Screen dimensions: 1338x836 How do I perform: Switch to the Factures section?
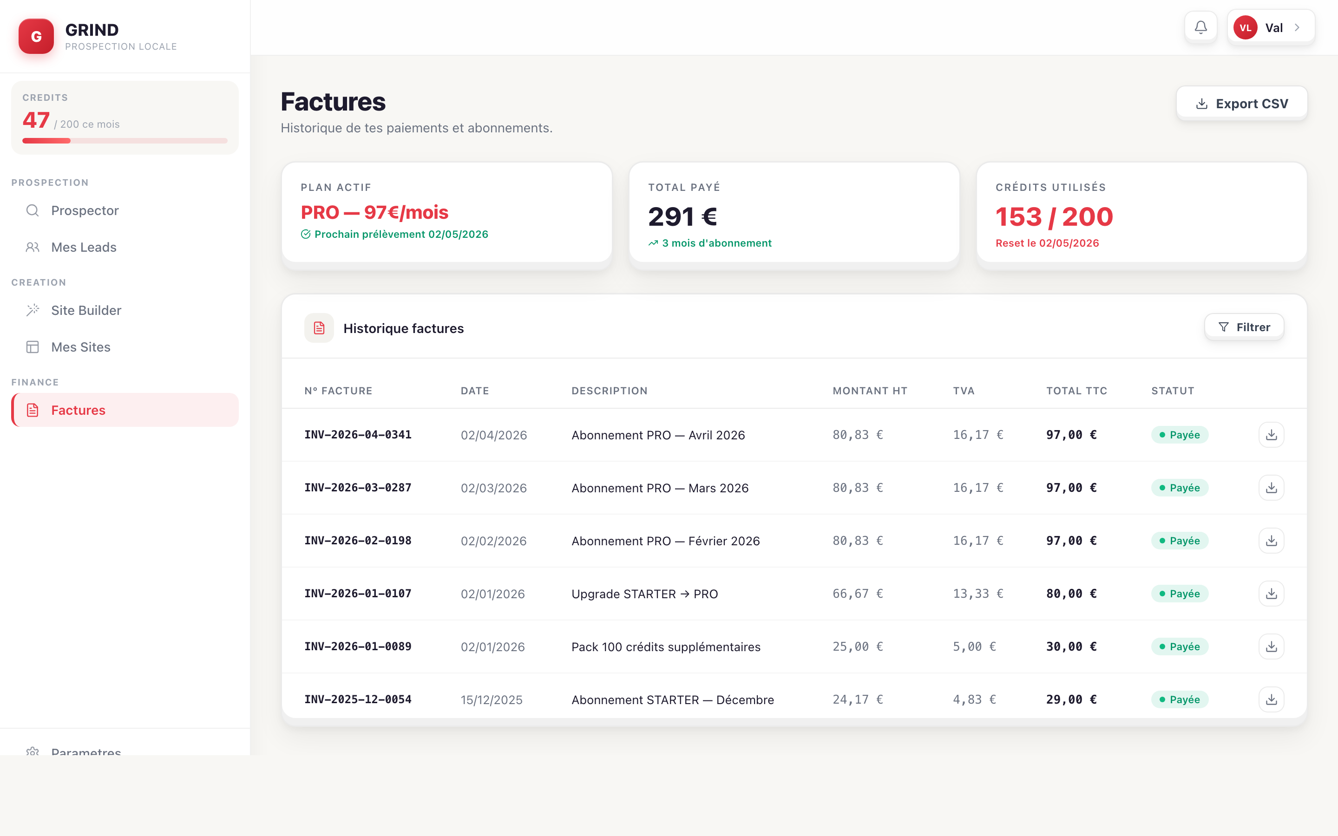click(x=78, y=410)
